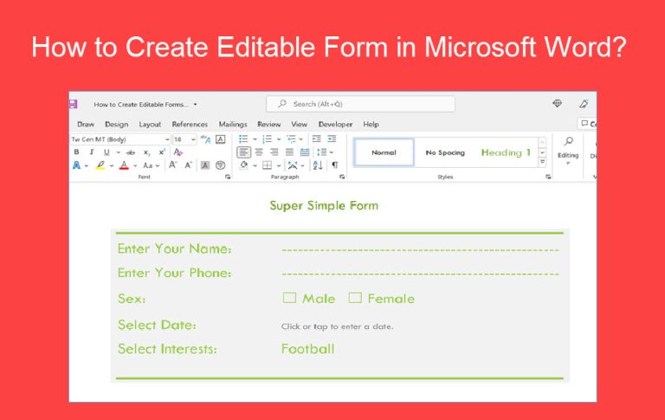Click the Decrease Indent icon
Viewport: 665px width, 420px height.
(x=316, y=139)
